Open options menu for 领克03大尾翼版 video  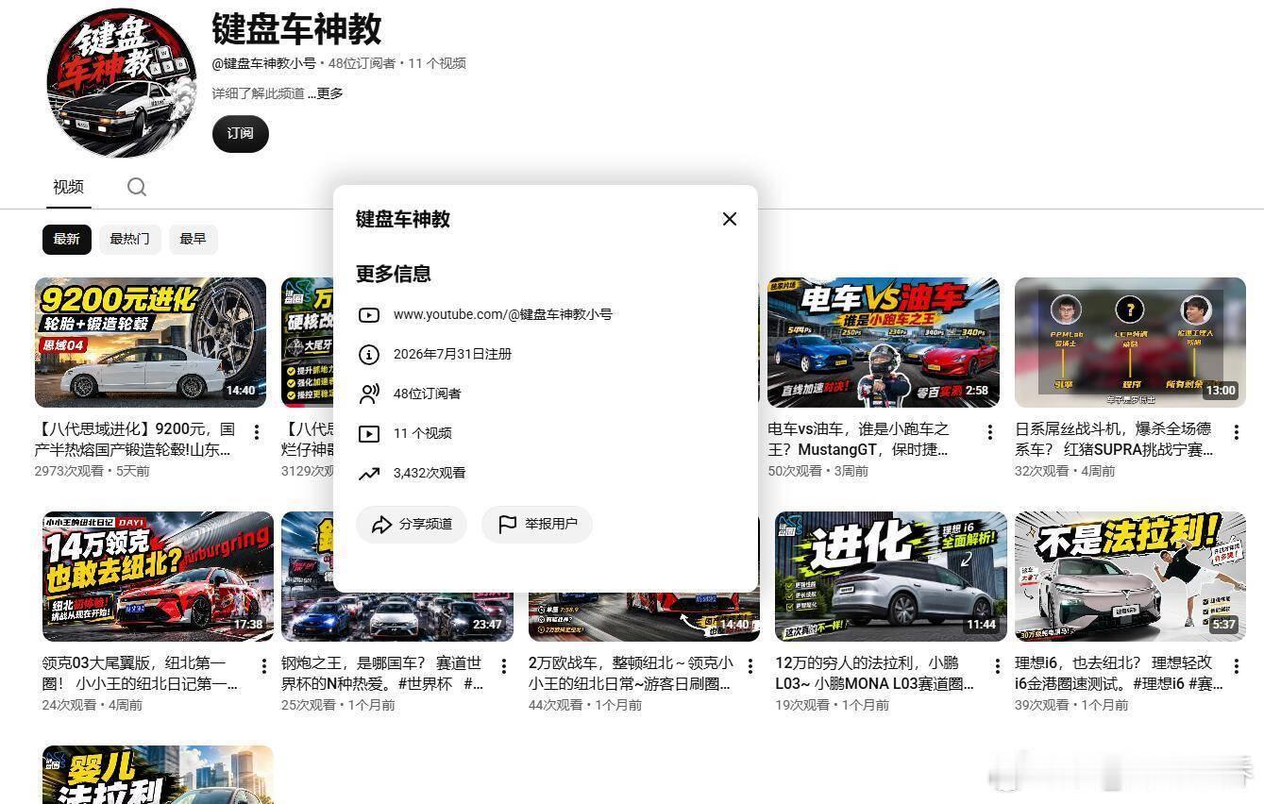pos(263,666)
